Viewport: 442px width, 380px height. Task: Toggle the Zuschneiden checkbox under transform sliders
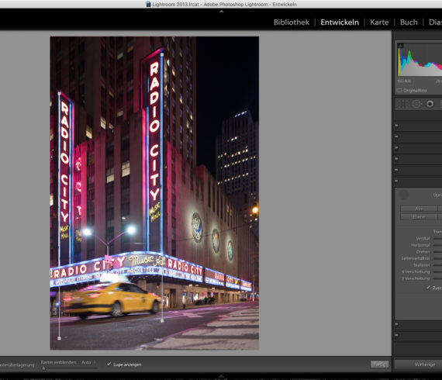[428, 288]
